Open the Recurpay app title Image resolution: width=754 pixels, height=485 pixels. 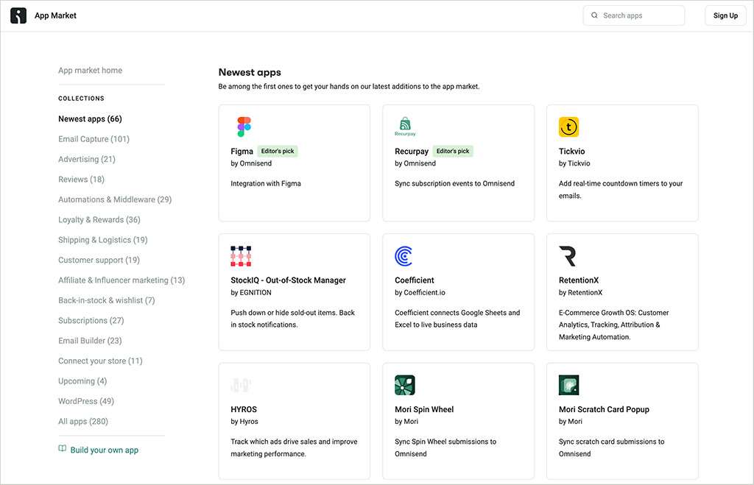[412, 152]
